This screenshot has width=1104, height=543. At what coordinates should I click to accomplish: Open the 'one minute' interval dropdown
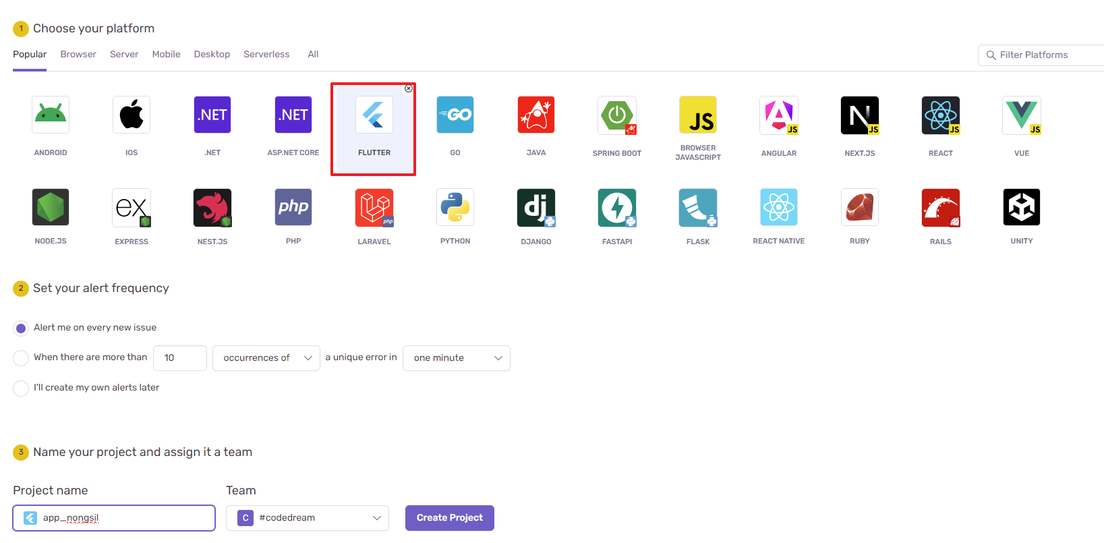[457, 358]
